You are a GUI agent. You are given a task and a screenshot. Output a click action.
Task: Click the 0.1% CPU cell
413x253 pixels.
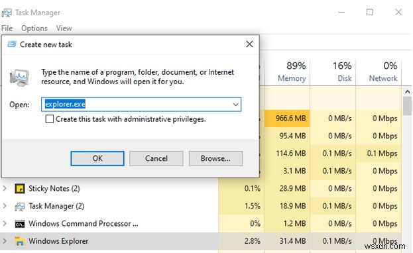[241, 189]
